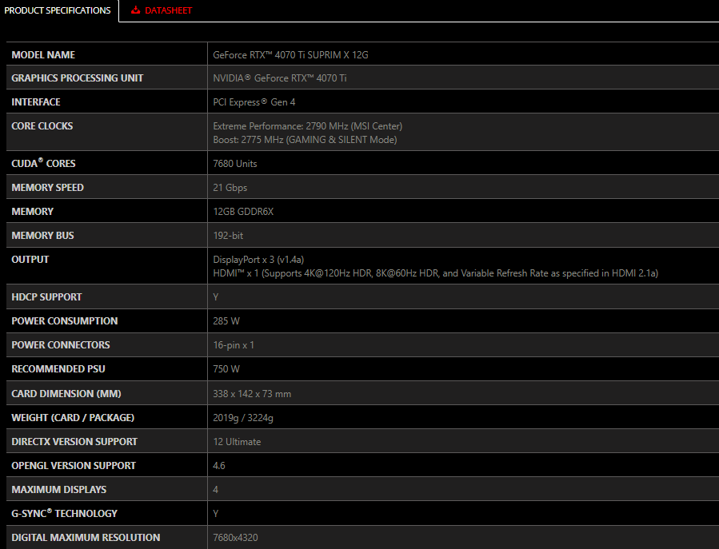Select the MAXIMUM DISPLAYS label
719x549 pixels.
tap(58, 490)
